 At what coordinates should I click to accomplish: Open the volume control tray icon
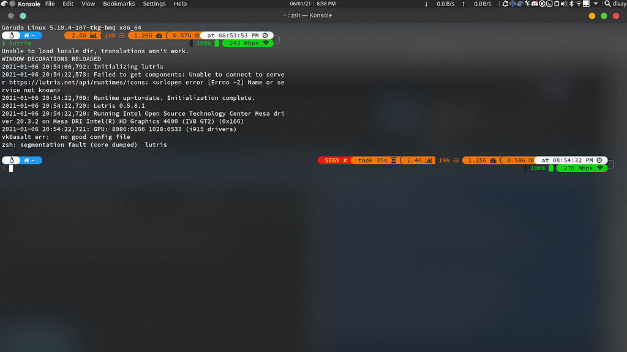click(563, 4)
